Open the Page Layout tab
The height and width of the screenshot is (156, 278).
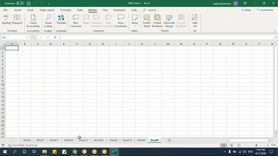pyautogui.click(x=47, y=10)
